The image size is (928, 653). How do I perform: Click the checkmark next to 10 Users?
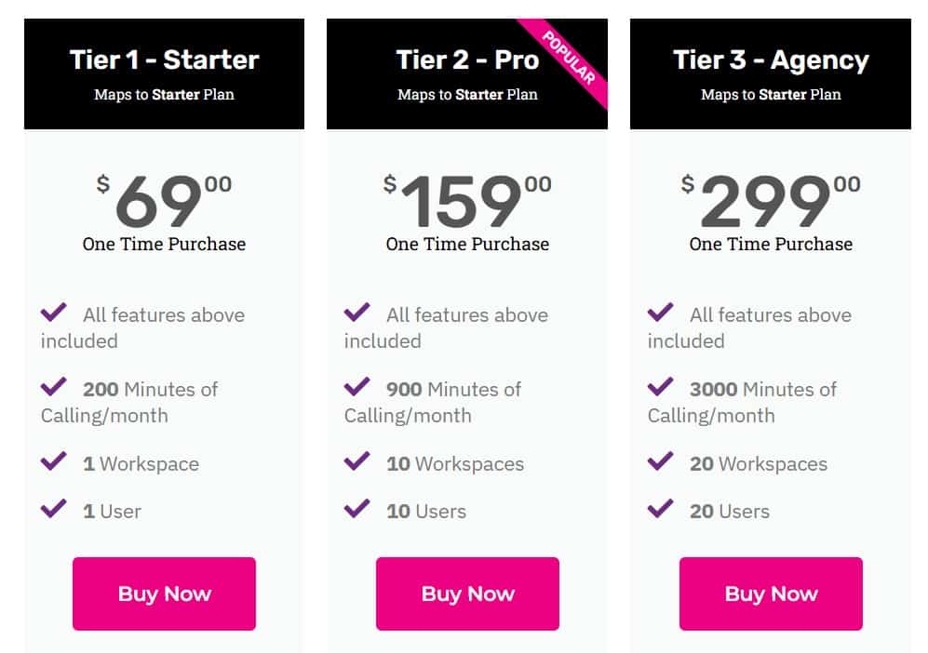(360, 507)
